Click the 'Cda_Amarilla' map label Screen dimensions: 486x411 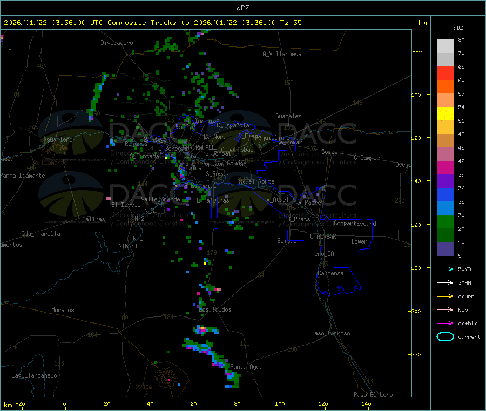coord(40,234)
